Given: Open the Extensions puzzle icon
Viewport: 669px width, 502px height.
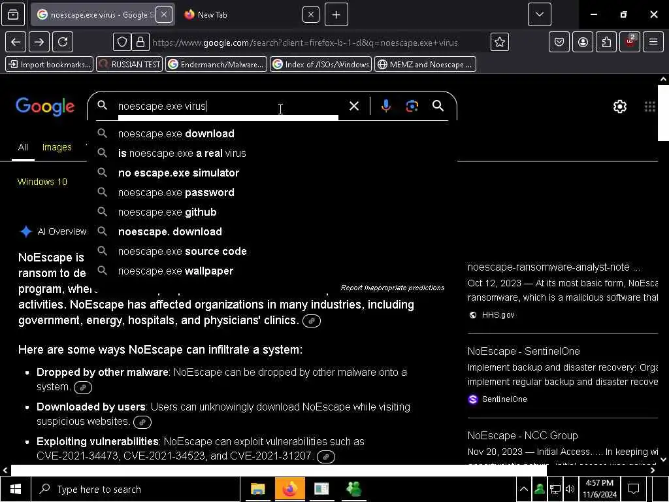Looking at the screenshot, I should 606,42.
